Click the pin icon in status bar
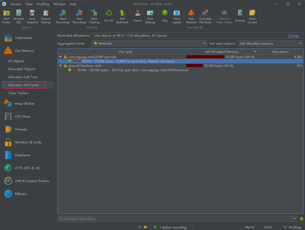The width and height of the screenshot is (305, 230). [x=139, y=227]
